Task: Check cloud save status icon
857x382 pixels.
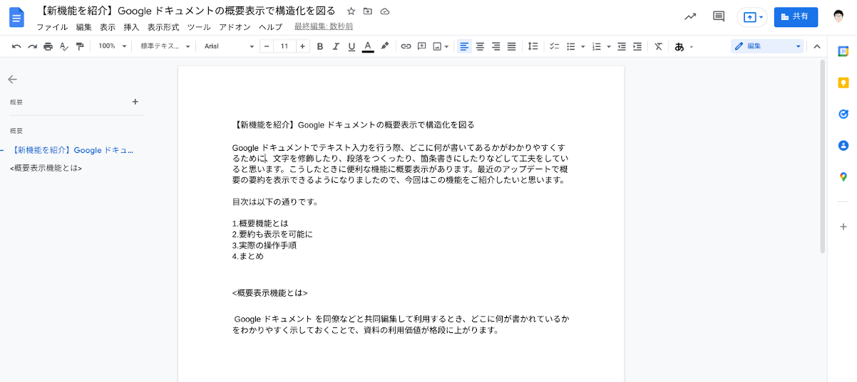Action: (385, 11)
